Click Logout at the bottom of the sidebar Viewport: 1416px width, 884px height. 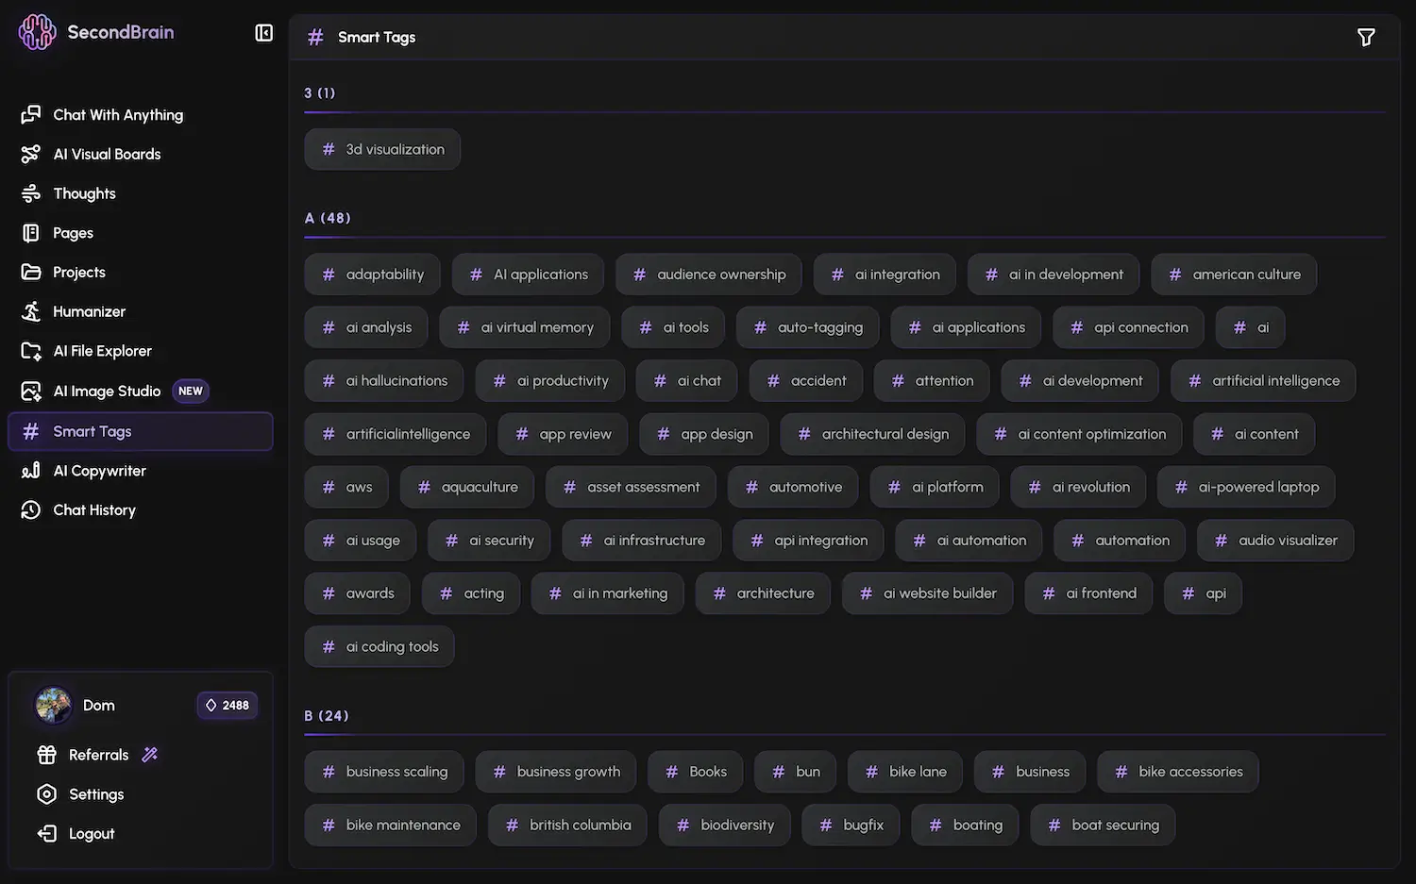tap(90, 833)
